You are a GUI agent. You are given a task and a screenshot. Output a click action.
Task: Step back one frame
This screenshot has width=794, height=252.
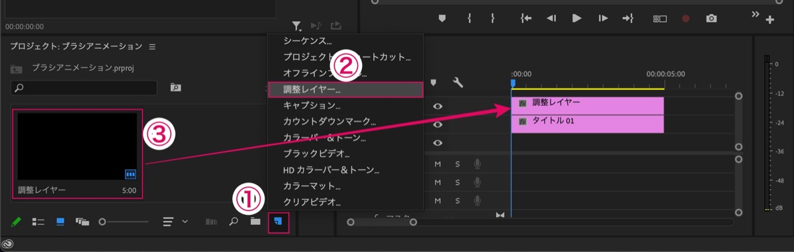pyautogui.click(x=551, y=19)
